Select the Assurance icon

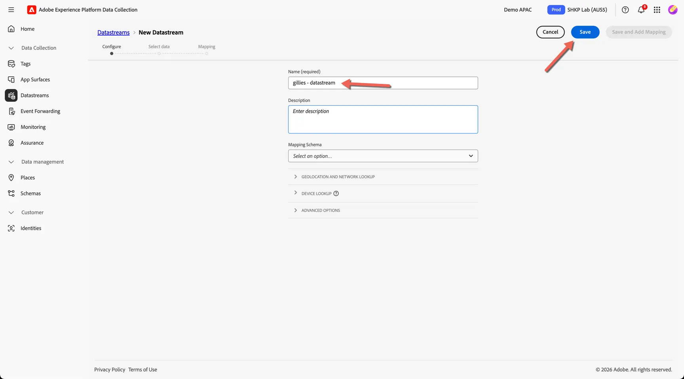(11, 143)
